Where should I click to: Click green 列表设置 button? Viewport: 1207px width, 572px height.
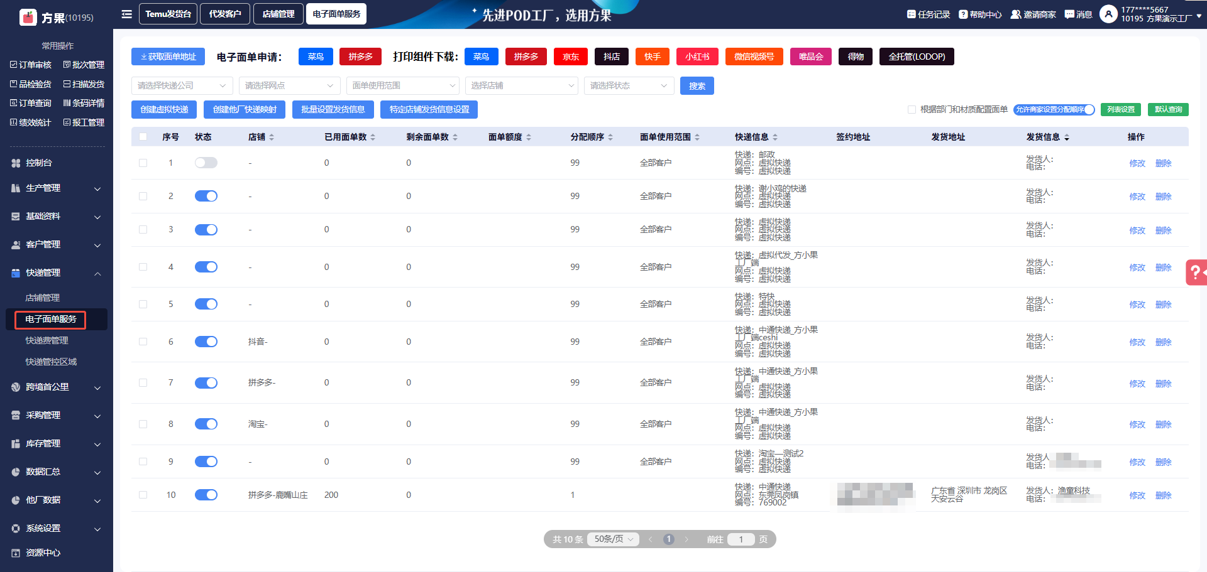[1121, 109]
